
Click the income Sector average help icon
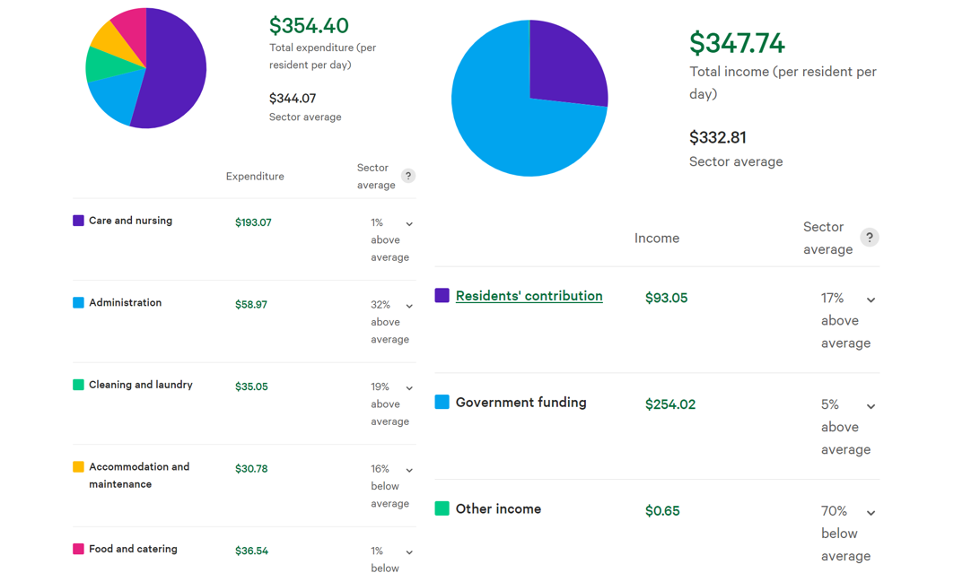pos(870,238)
